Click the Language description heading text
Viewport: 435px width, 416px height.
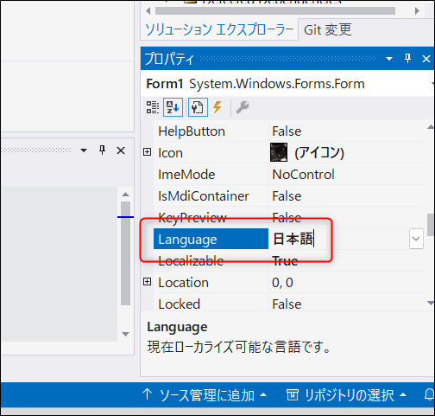point(177,328)
